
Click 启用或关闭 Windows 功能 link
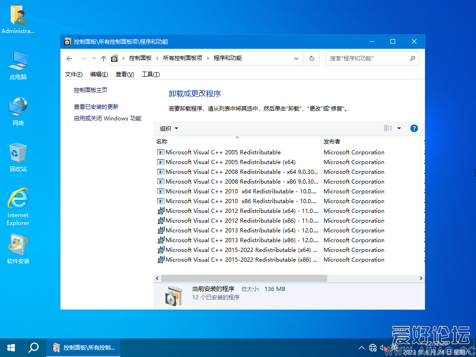tap(107, 119)
